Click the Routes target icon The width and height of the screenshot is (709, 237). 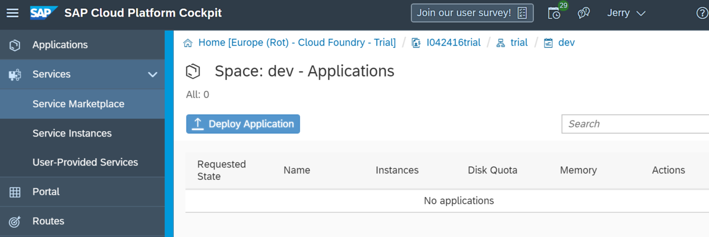click(x=15, y=221)
